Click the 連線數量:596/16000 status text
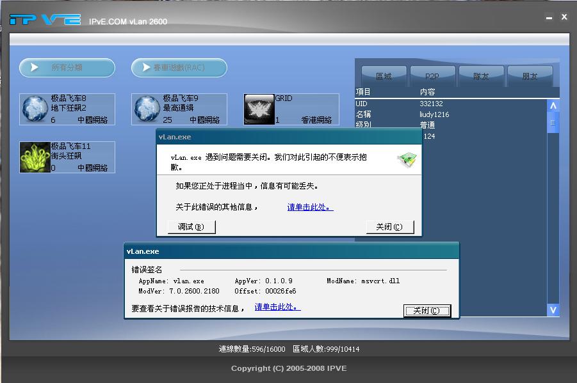 [x=252, y=349]
